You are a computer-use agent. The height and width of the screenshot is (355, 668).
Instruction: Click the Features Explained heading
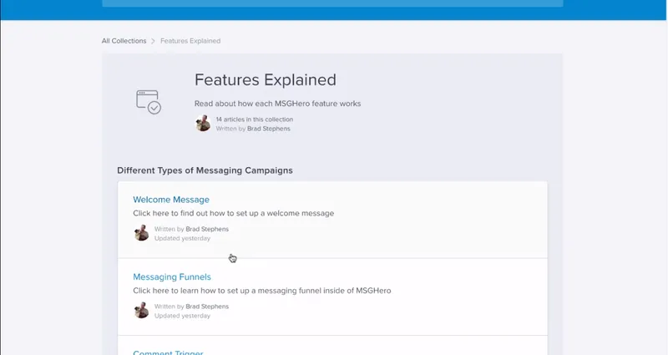[265, 79]
